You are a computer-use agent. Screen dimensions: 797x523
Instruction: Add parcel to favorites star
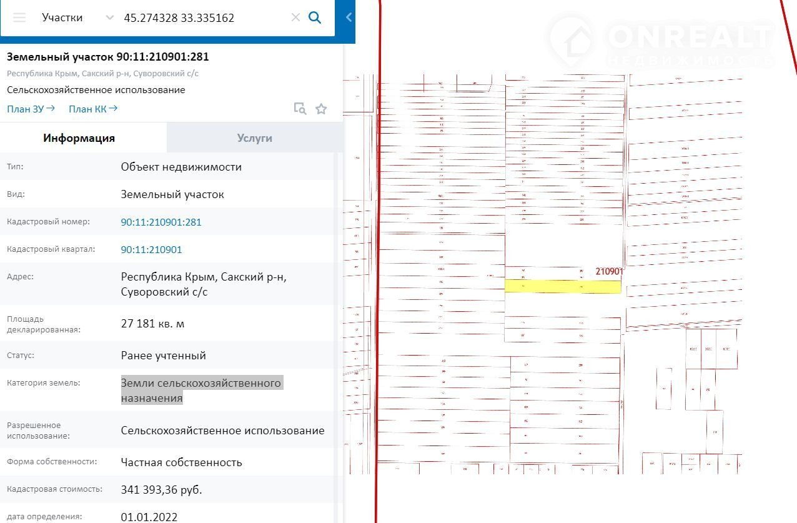tap(321, 109)
